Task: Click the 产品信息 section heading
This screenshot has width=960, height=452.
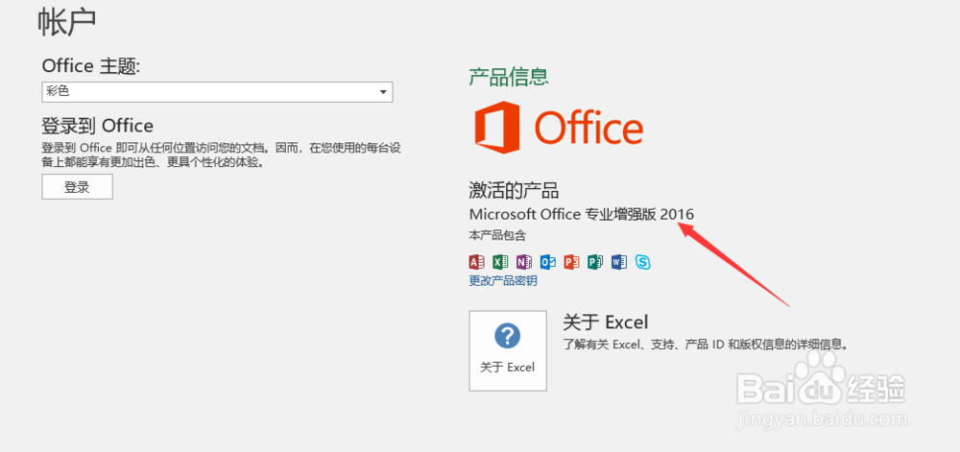Action: tap(509, 76)
